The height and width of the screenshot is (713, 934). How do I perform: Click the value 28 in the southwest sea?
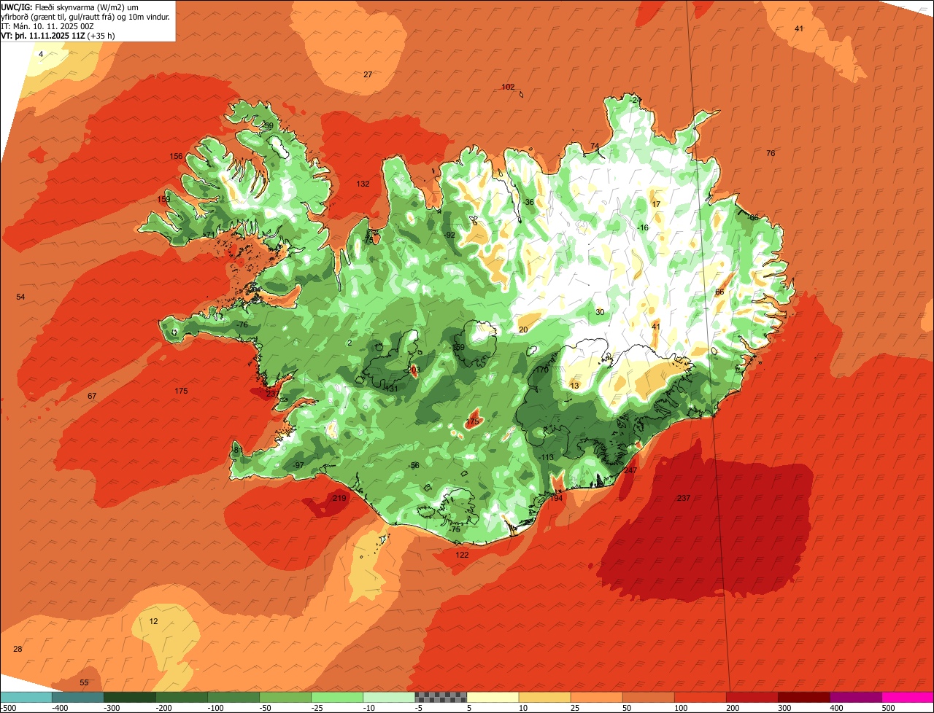pyautogui.click(x=18, y=649)
